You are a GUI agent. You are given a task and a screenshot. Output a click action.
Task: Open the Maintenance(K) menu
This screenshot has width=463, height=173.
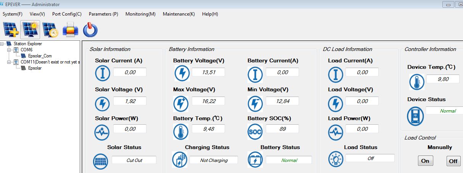178,14
